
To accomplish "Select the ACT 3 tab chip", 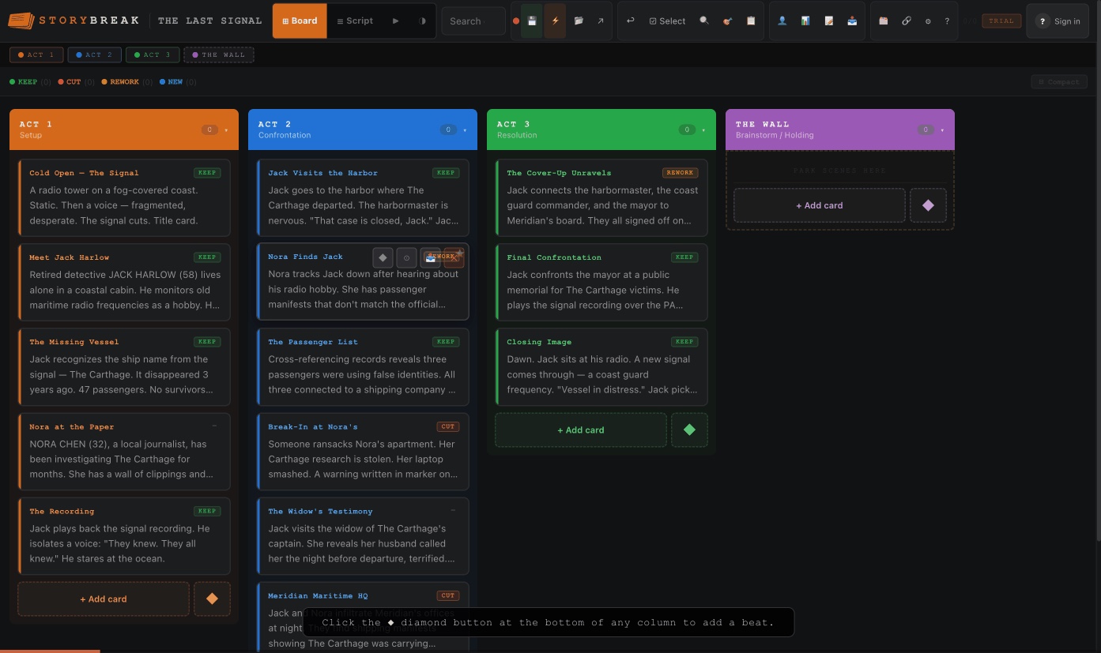I will coord(151,55).
